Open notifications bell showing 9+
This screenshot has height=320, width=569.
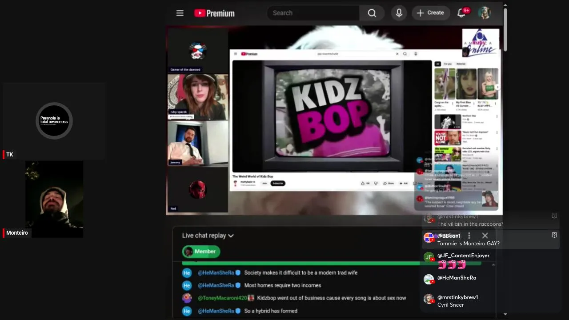(x=462, y=12)
